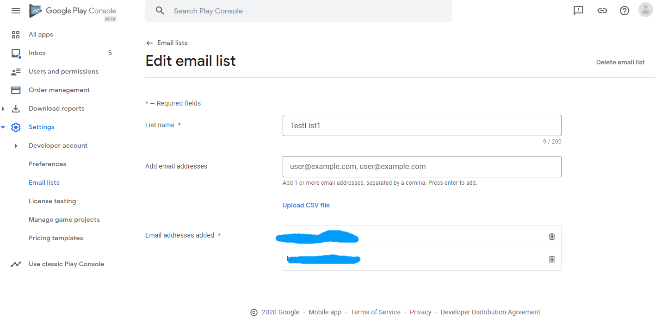Remove the second email address via trash icon
This screenshot has width=655, height=325.
tap(552, 259)
